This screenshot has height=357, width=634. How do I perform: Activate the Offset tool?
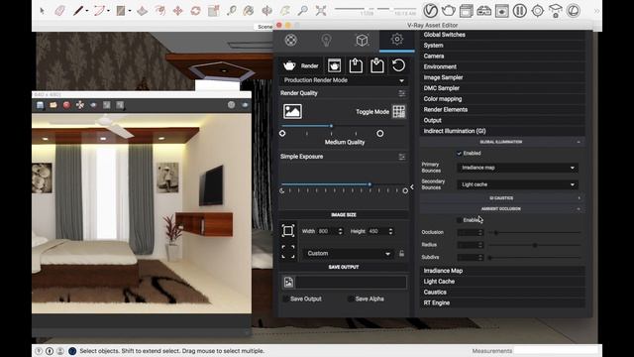click(x=160, y=11)
